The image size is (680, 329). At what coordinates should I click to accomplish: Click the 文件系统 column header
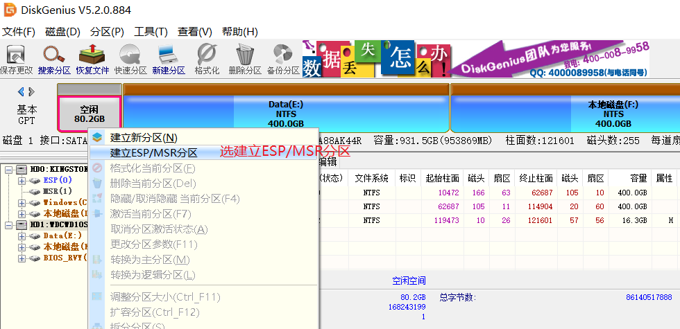click(x=371, y=178)
